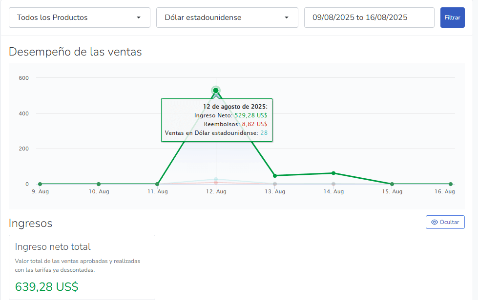Click the gray data point at 14 Aug
The width and height of the screenshot is (478, 300).
333,184
